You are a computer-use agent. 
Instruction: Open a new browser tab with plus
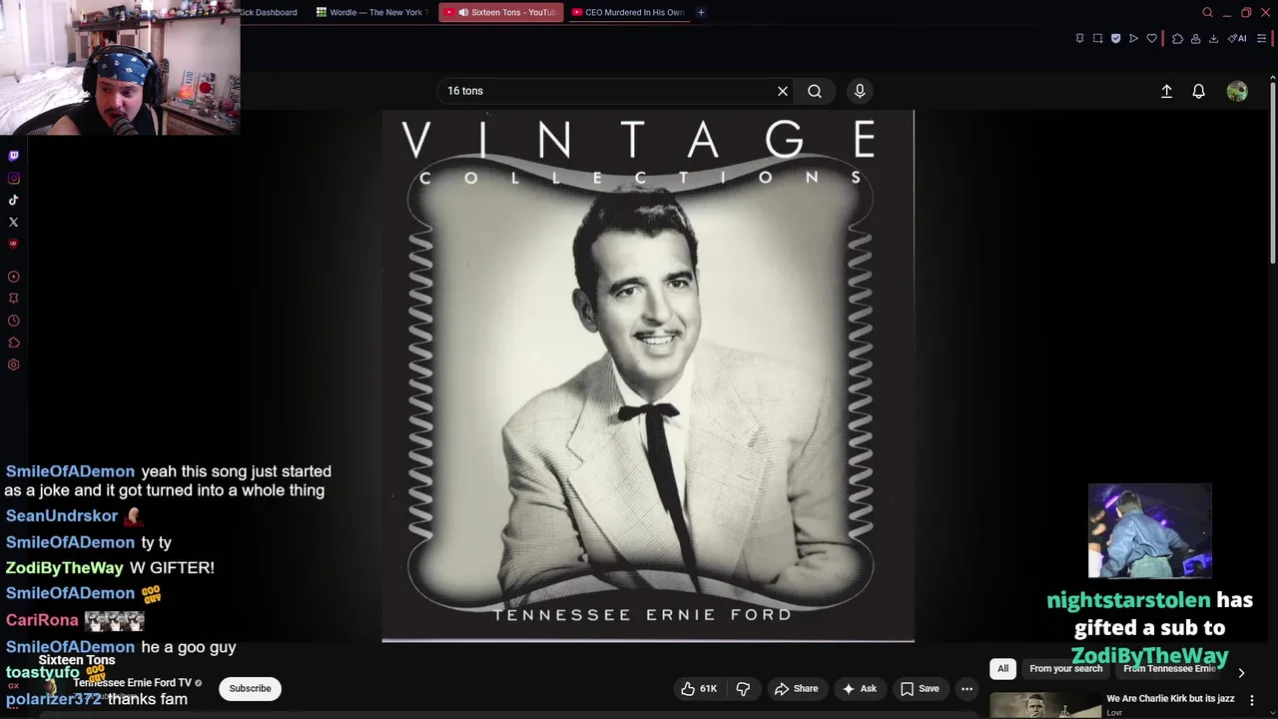[x=701, y=12]
